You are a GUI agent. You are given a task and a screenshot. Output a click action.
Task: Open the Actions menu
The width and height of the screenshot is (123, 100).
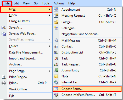coord(59,3)
